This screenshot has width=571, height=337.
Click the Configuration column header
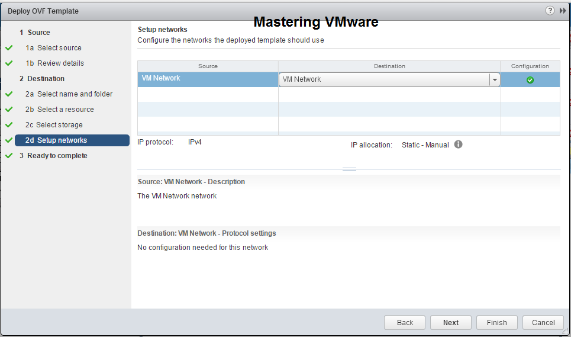tap(530, 66)
